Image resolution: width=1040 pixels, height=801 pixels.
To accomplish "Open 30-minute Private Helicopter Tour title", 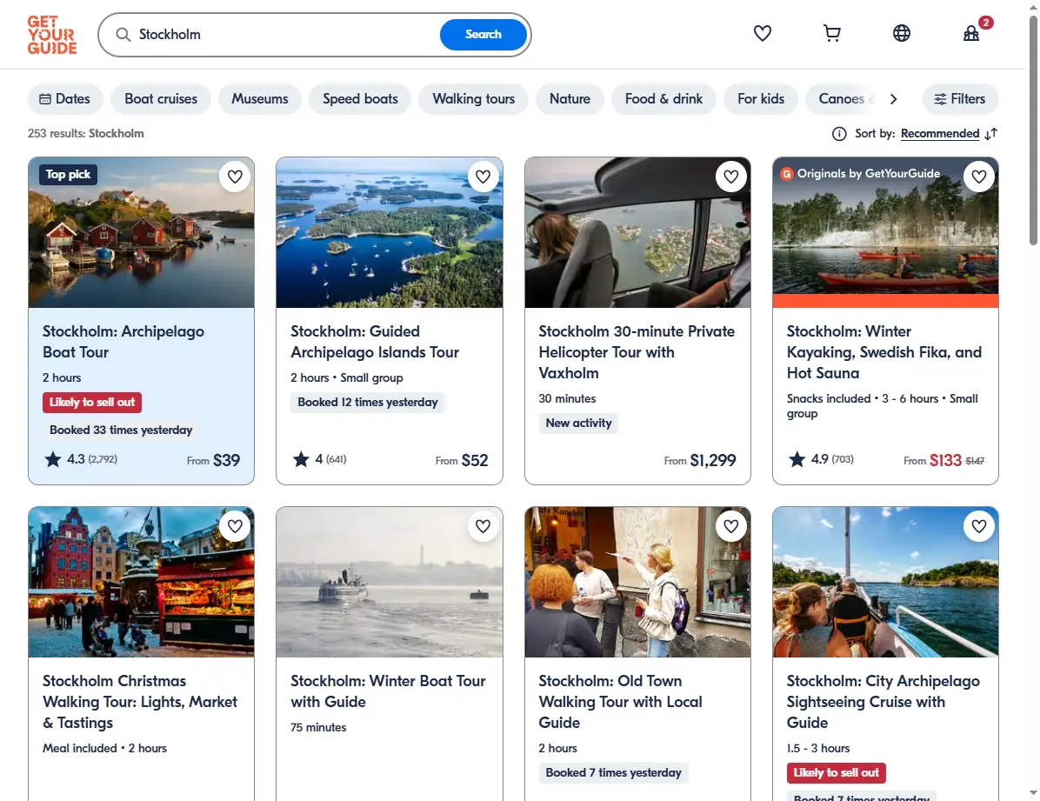I will [x=637, y=351].
